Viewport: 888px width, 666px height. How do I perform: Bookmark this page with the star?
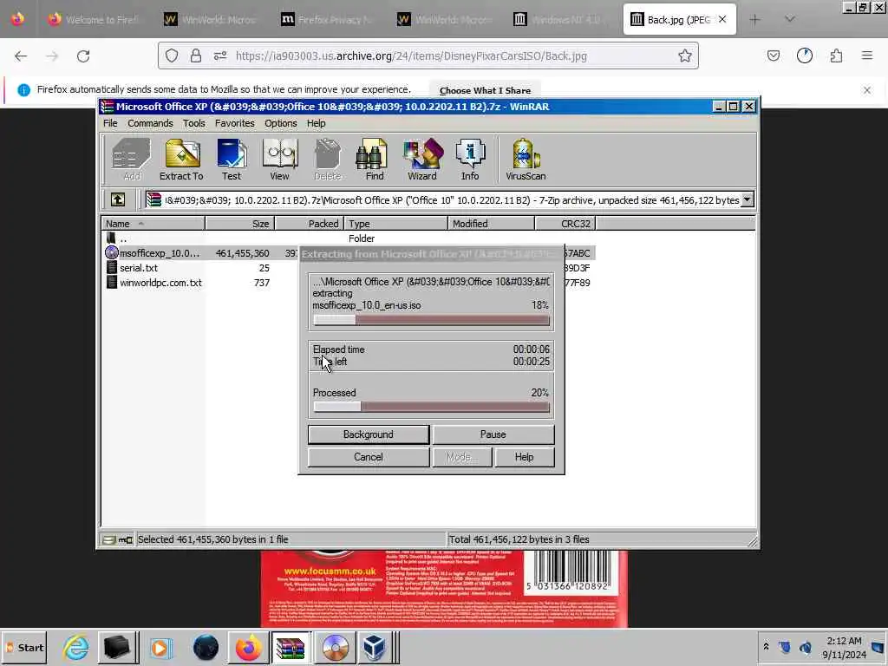[x=685, y=55]
